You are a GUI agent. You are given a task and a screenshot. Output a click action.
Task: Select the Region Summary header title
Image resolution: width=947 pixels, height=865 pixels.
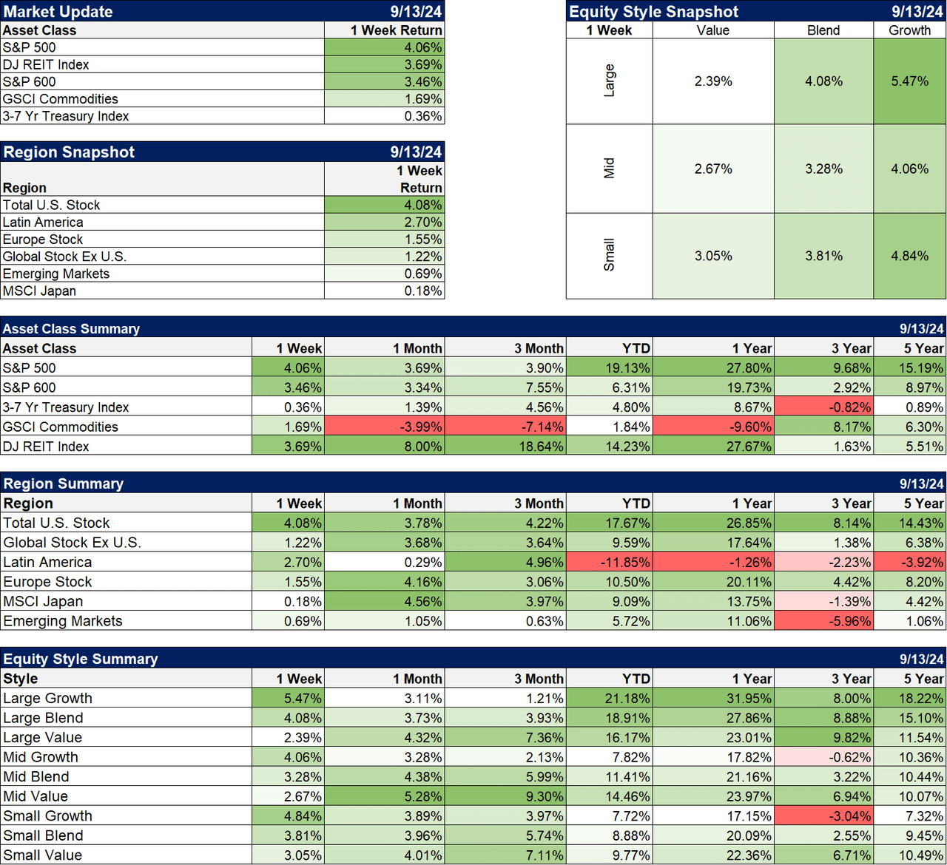click(x=64, y=484)
